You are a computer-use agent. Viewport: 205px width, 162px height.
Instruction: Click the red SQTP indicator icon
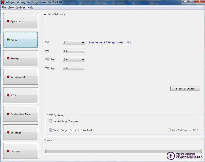coord(8,95)
